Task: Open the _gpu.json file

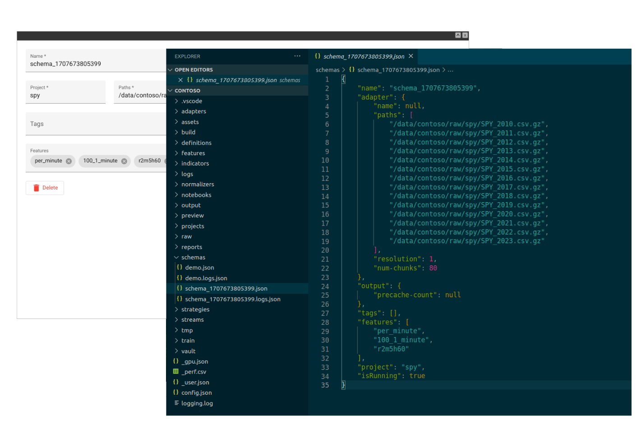Action: (x=194, y=361)
